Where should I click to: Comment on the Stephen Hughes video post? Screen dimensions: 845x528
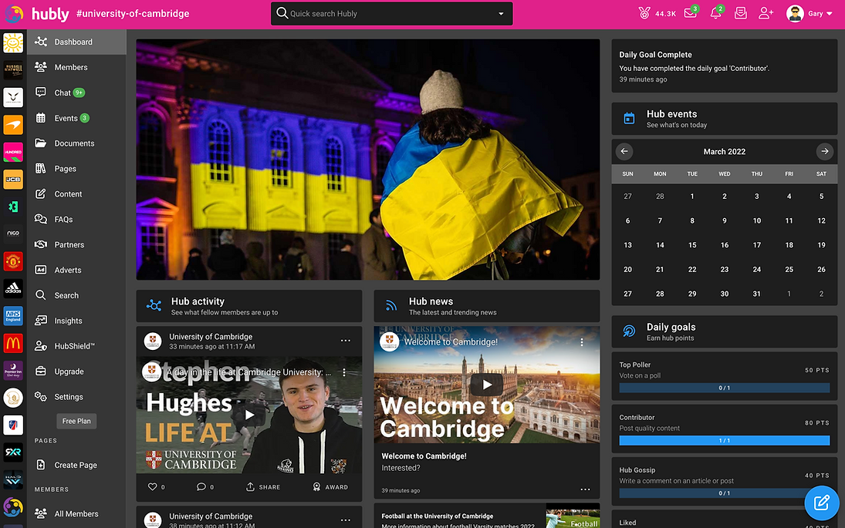pyautogui.click(x=201, y=486)
